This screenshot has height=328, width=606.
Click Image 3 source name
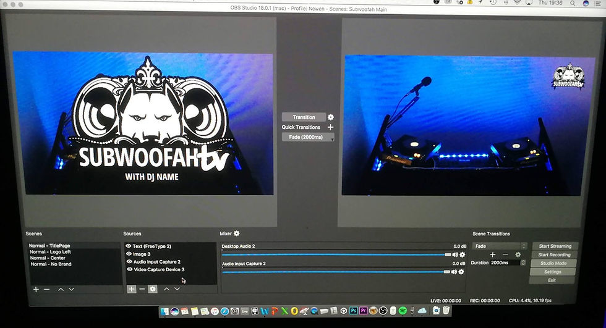(142, 254)
